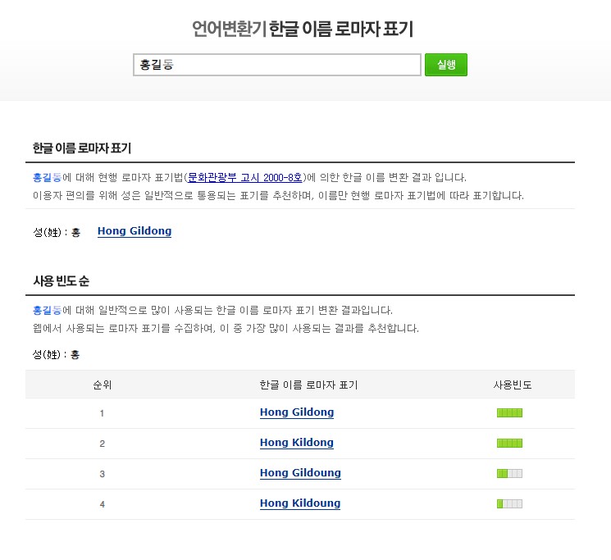
Task: Click the green 실행 button
Action: 446,65
